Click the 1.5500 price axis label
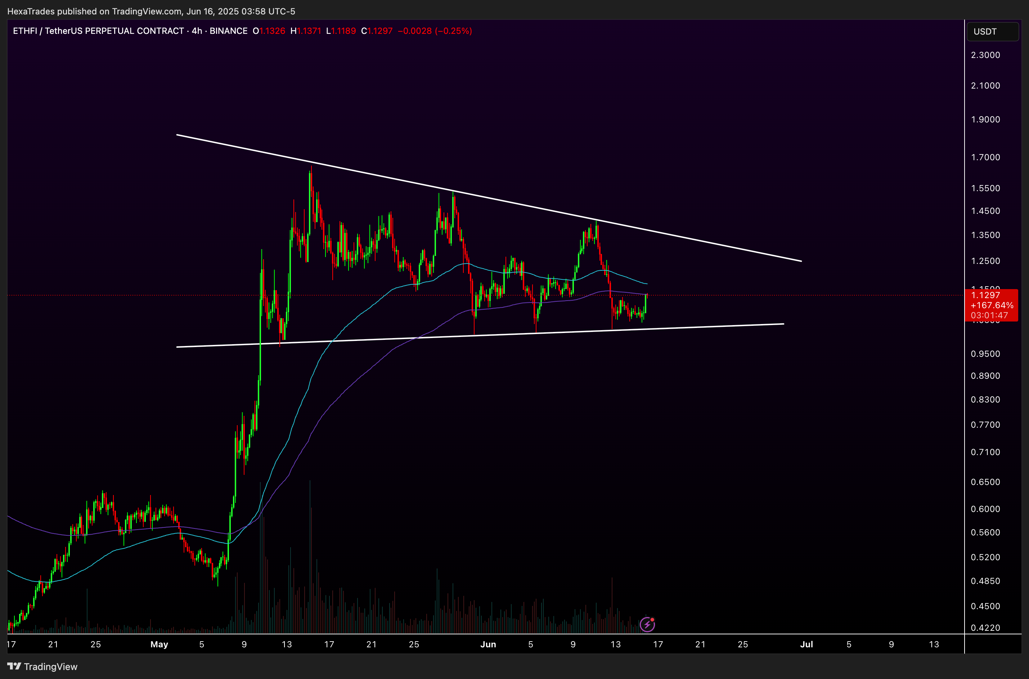The image size is (1029, 679). (x=985, y=188)
